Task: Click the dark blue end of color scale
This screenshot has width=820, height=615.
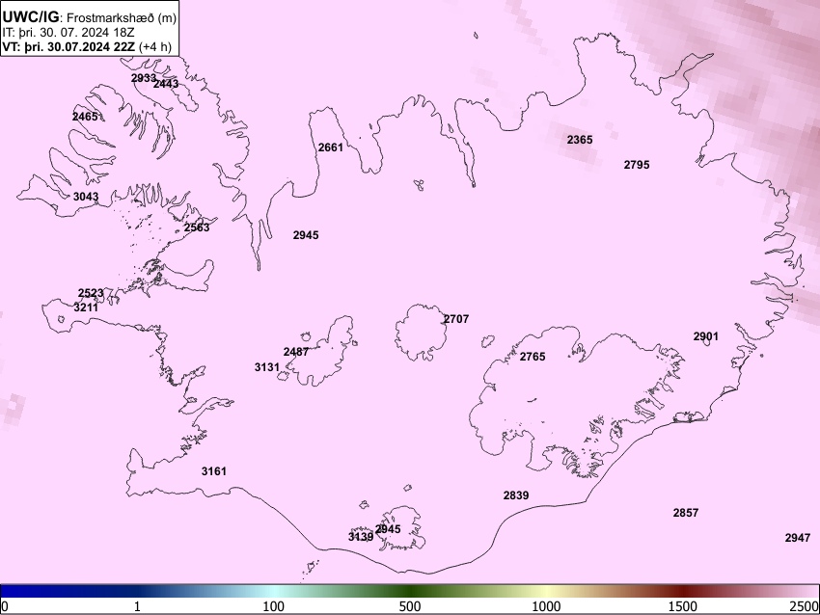Action: pyautogui.click(x=15, y=592)
